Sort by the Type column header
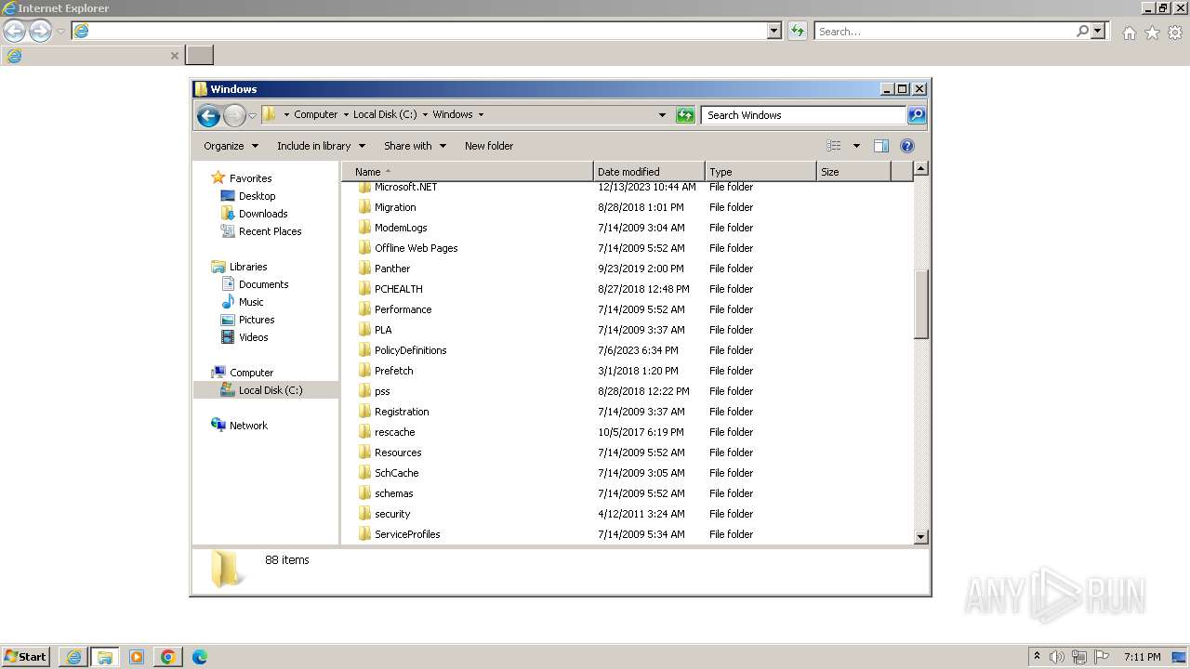 (x=760, y=172)
